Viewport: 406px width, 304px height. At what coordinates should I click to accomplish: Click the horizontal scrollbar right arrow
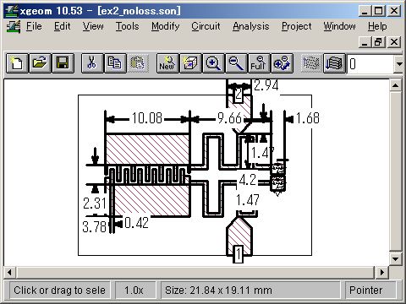click(382, 272)
